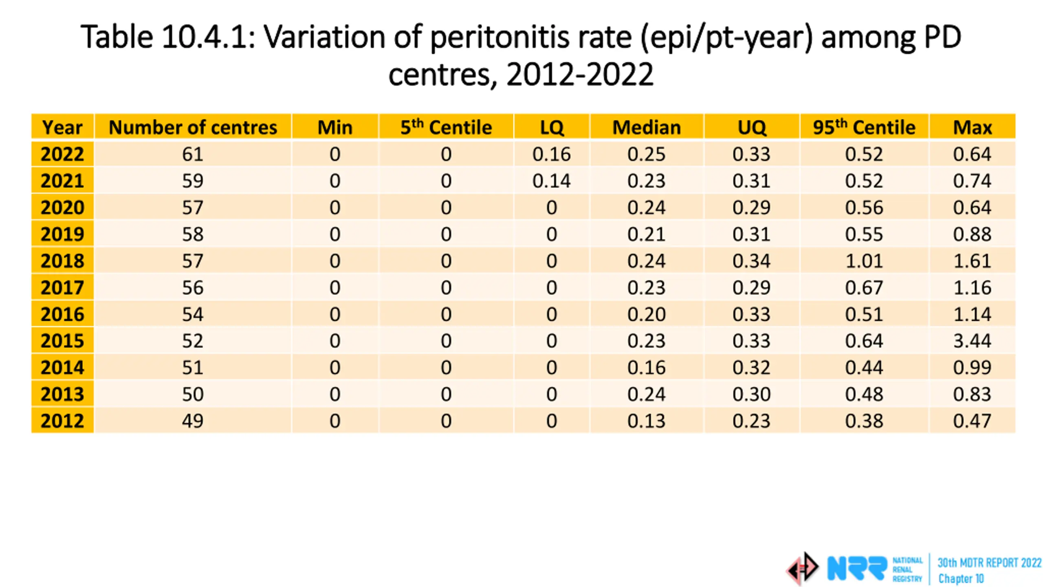Viewport: 1043px width, 587px height.
Task: Click the 95th Centile column header
Action: click(864, 127)
